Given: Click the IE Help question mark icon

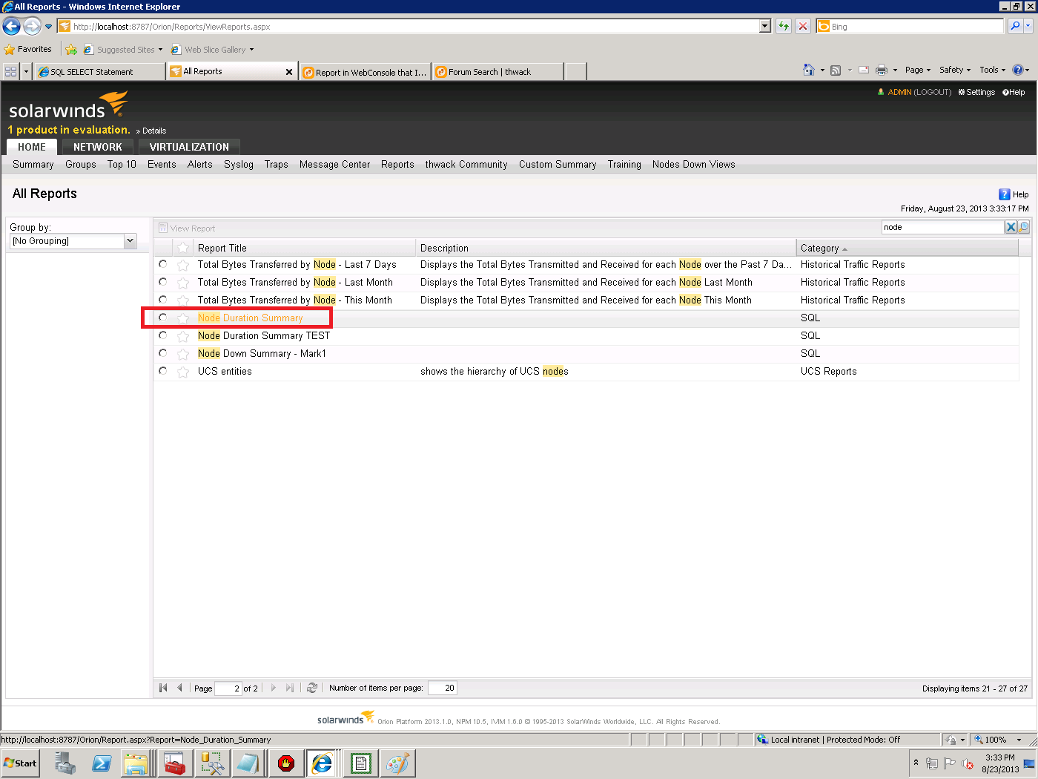Looking at the screenshot, I should [1018, 70].
